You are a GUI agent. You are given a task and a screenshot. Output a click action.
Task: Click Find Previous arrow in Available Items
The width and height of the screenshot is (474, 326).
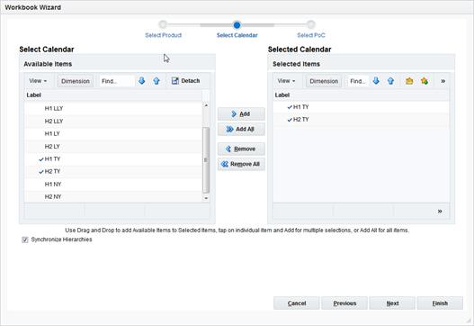[x=157, y=81]
